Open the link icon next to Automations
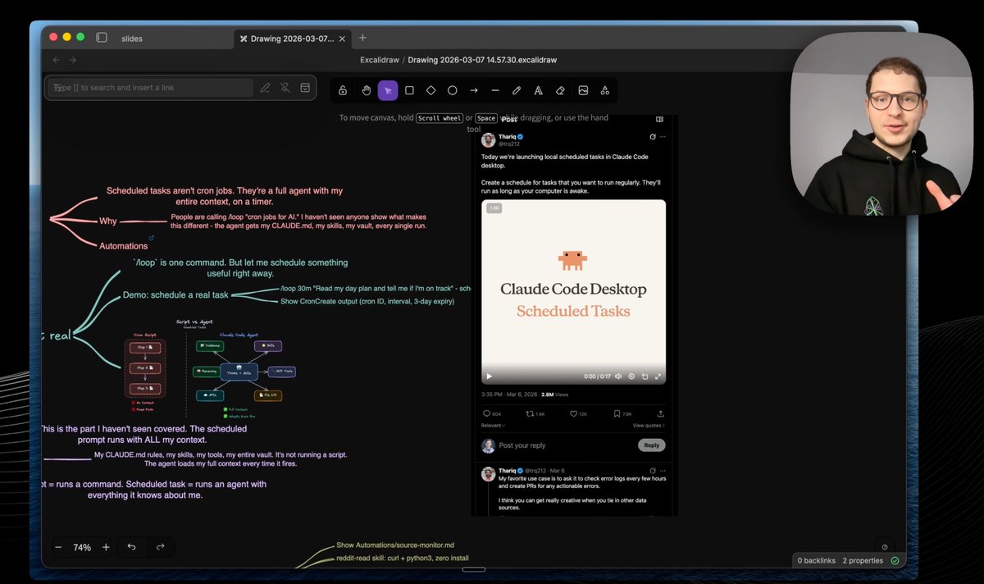 click(151, 239)
